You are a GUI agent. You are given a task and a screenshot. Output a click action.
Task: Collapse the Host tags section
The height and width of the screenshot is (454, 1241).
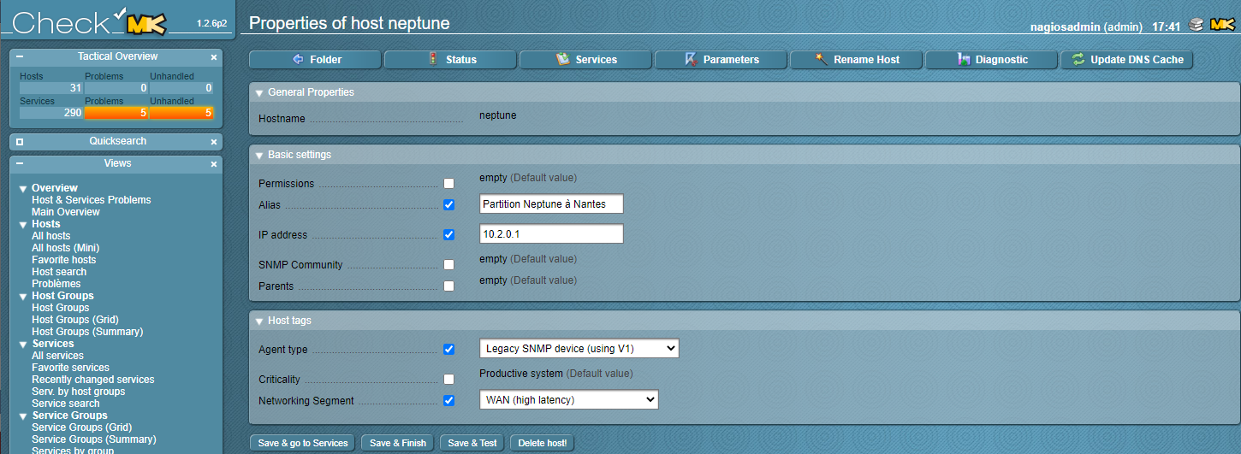[x=259, y=321]
